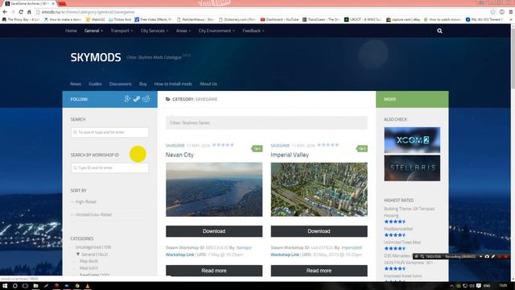This screenshot has height=290, width=515.
Task: Open the Guides navigation link
Action: (x=95, y=84)
